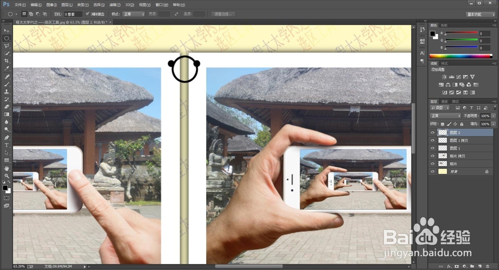
Task: Open the Color panel flyout menu
Action: tap(494, 25)
